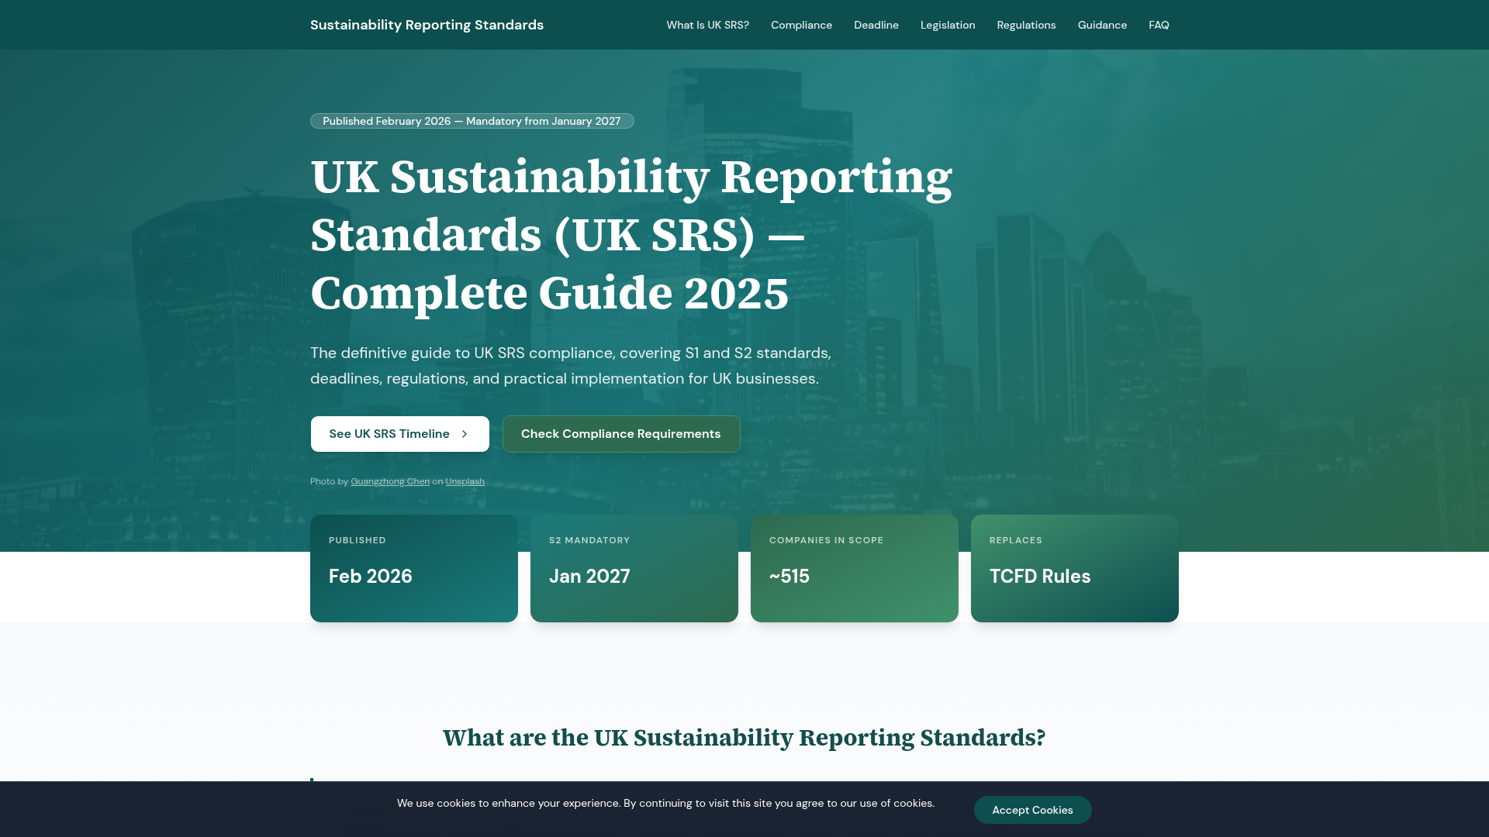Click the cookie notice message text

click(665, 803)
